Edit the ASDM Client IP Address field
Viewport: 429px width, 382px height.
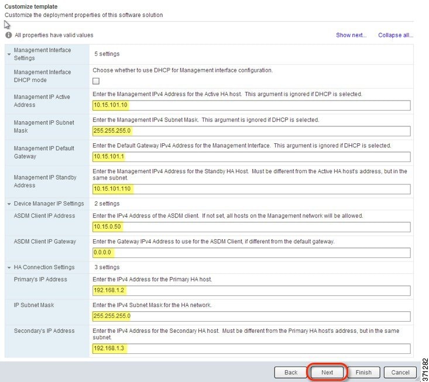pos(252,227)
